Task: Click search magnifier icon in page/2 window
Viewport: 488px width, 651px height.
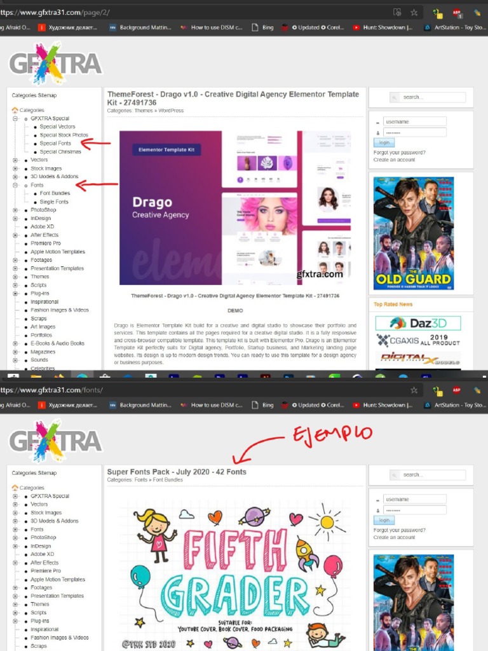Action: point(394,97)
